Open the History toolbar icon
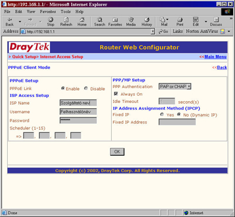Screen dimensions: 235x217 (x=147, y=19)
